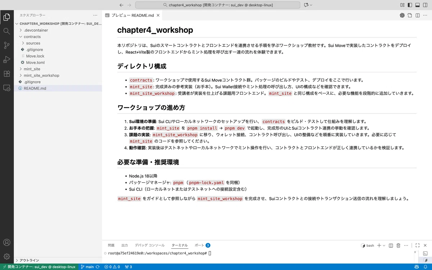Viewport: 432px width, 270px height.
Task: Select the プレビュー README.md tab
Action: click(132, 15)
